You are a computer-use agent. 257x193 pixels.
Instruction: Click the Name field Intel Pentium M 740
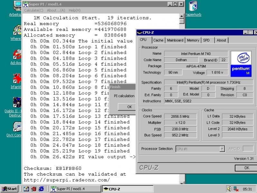196,54
